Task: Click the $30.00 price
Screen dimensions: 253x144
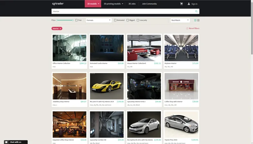Action: click(195, 102)
